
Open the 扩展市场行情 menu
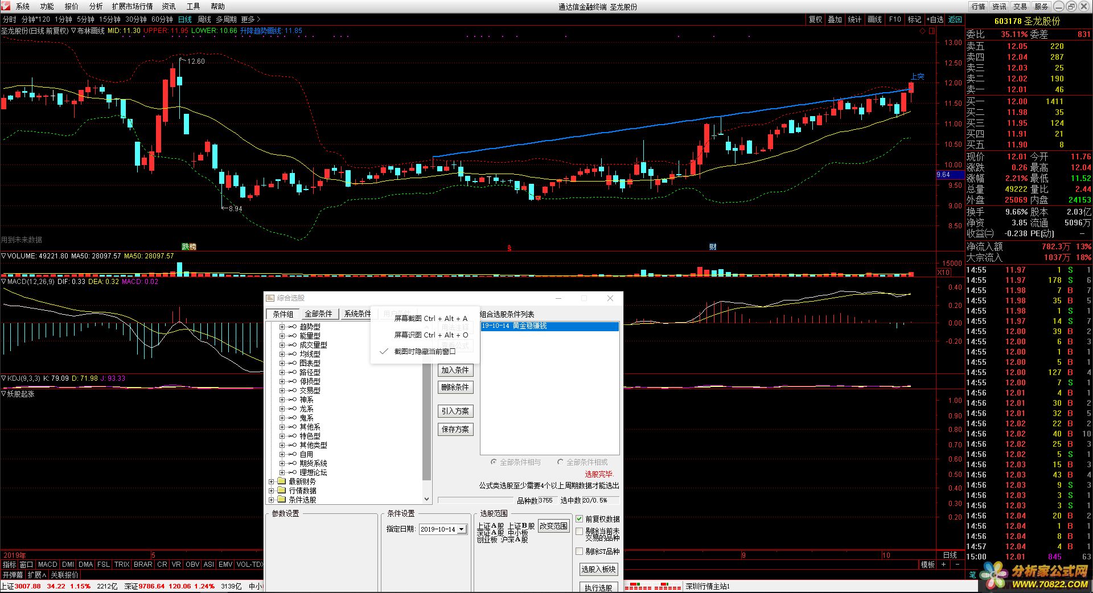(x=132, y=6)
